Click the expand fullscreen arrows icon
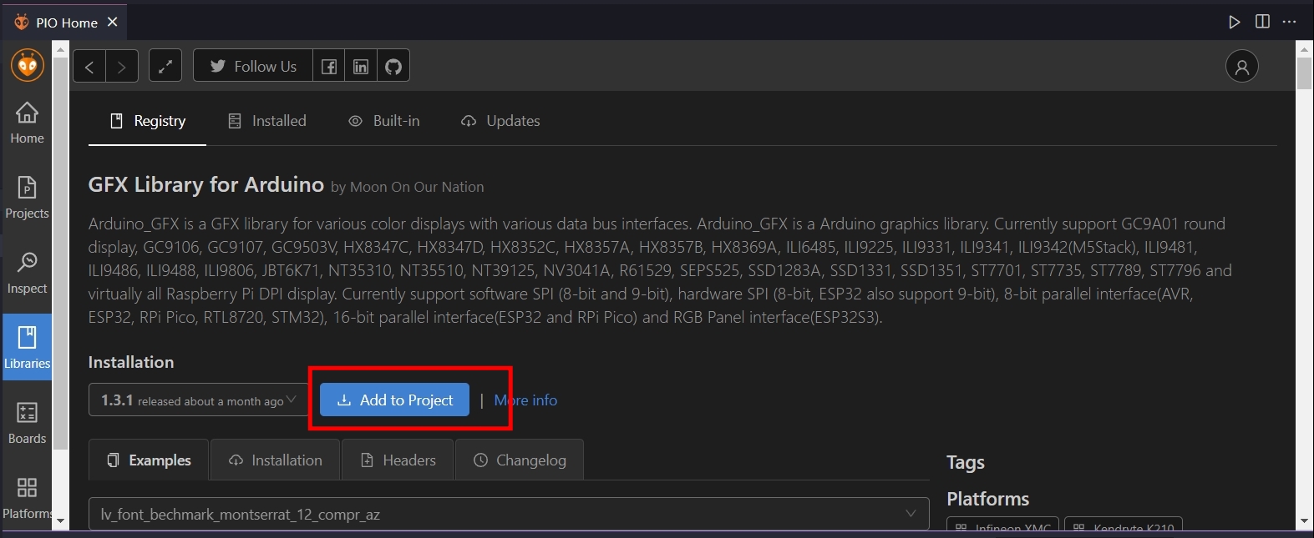Screen dimensions: 1314x538 [x=165, y=67]
